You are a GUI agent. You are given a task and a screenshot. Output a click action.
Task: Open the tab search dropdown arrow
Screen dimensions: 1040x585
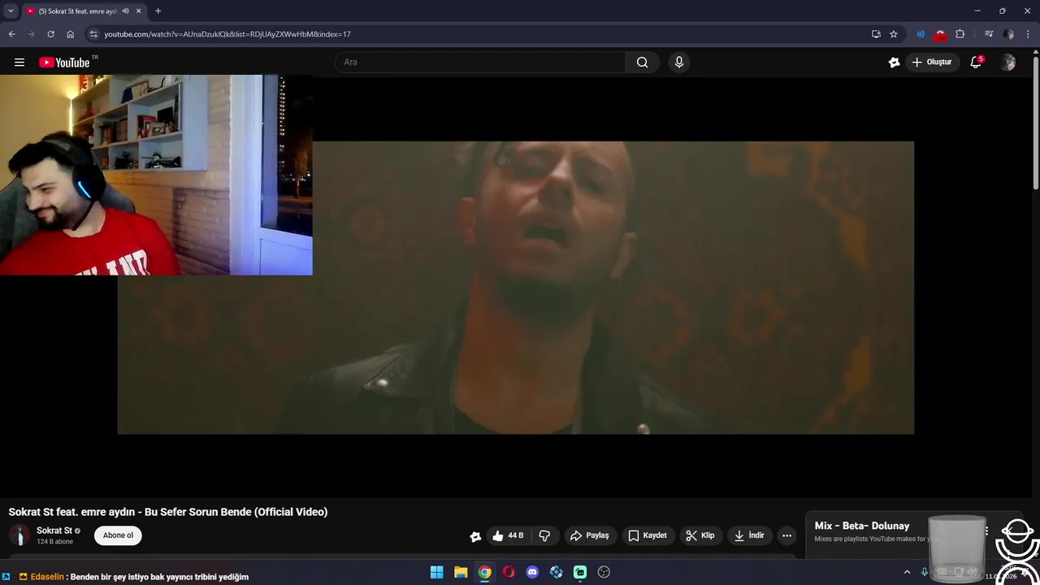(11, 11)
